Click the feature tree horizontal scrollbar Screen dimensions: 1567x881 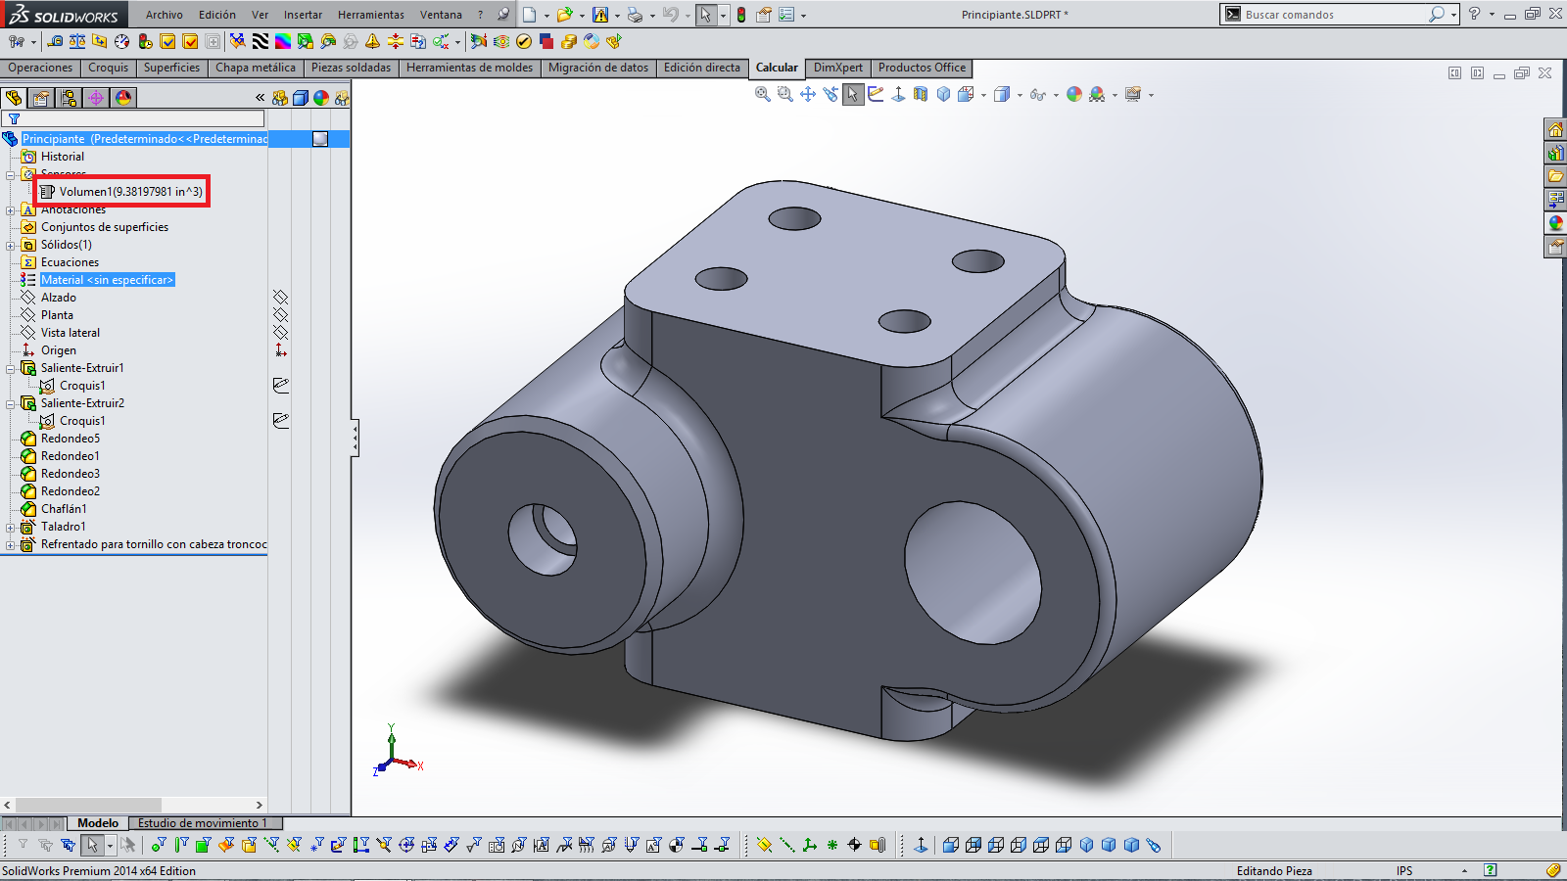tap(134, 805)
